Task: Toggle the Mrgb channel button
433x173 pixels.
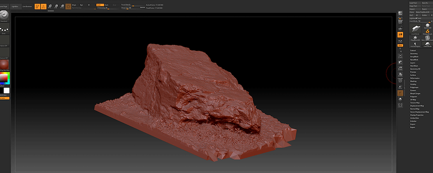Action: [74, 5]
